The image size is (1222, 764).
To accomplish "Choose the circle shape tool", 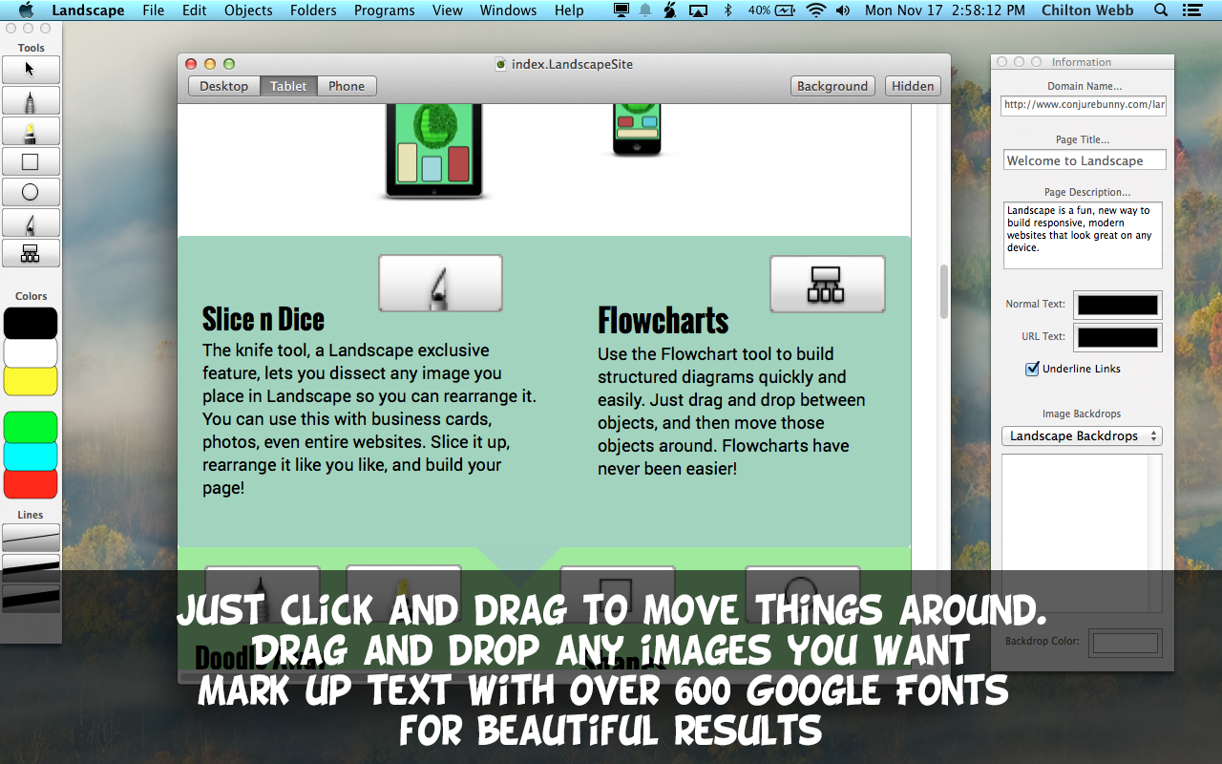I will point(31,192).
